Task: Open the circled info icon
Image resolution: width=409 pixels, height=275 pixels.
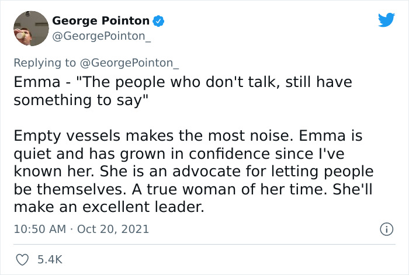Action: (386, 229)
